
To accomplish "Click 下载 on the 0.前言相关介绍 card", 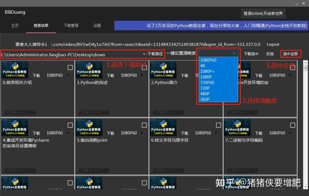I will click(36, 75).
